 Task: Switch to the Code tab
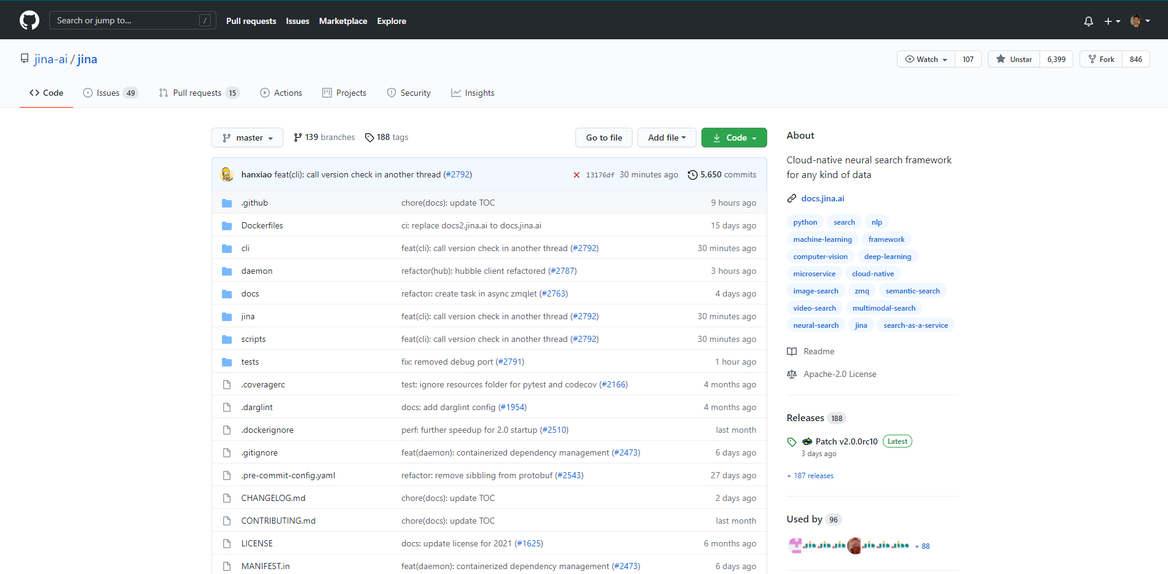[46, 93]
